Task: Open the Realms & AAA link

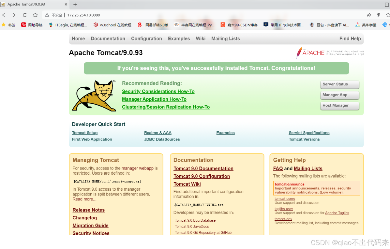Action: click(x=158, y=133)
